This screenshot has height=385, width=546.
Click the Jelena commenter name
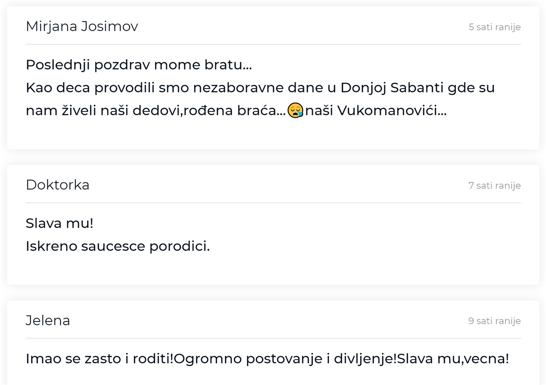[48, 320]
